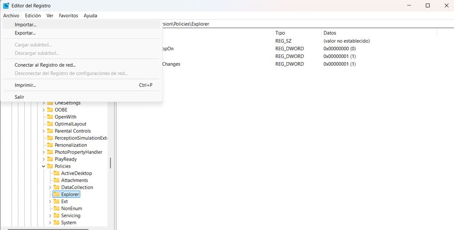Expand the DataCollection key
The width and height of the screenshot is (454, 230).
tap(50, 187)
